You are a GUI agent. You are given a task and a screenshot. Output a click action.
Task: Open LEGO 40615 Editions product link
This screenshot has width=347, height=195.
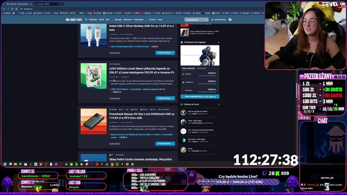tap(138, 89)
